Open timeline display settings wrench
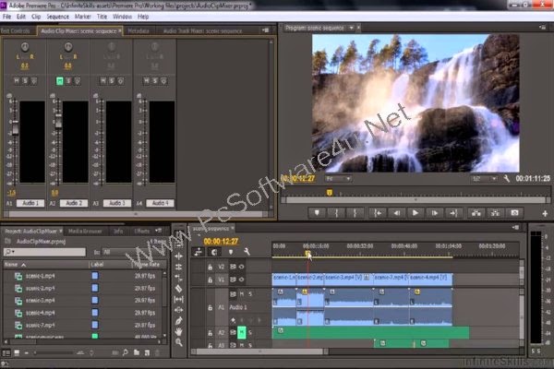Image resolution: width=554 pixels, height=369 pixels. pyautogui.click(x=247, y=252)
